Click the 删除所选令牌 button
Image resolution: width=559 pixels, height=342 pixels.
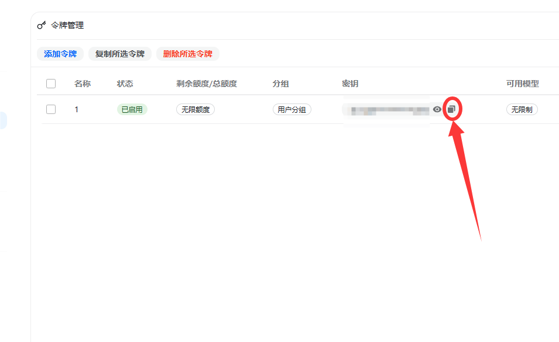point(188,53)
